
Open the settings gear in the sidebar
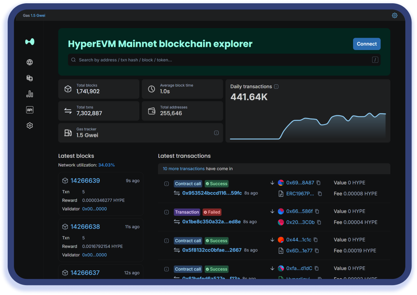coord(30,126)
